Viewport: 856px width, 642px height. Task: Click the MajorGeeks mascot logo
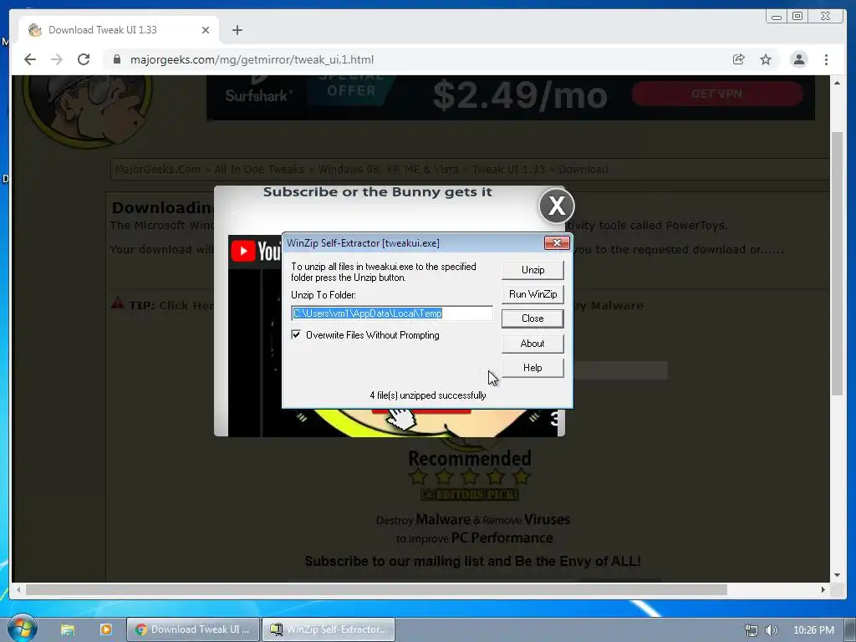click(x=87, y=111)
